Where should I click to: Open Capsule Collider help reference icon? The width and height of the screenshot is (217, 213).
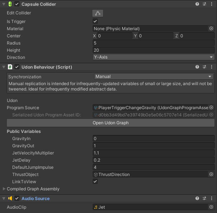click(197, 4)
